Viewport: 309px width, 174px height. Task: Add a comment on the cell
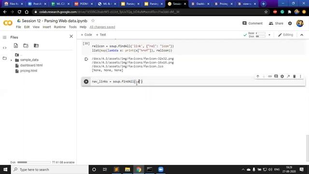pos(276,76)
